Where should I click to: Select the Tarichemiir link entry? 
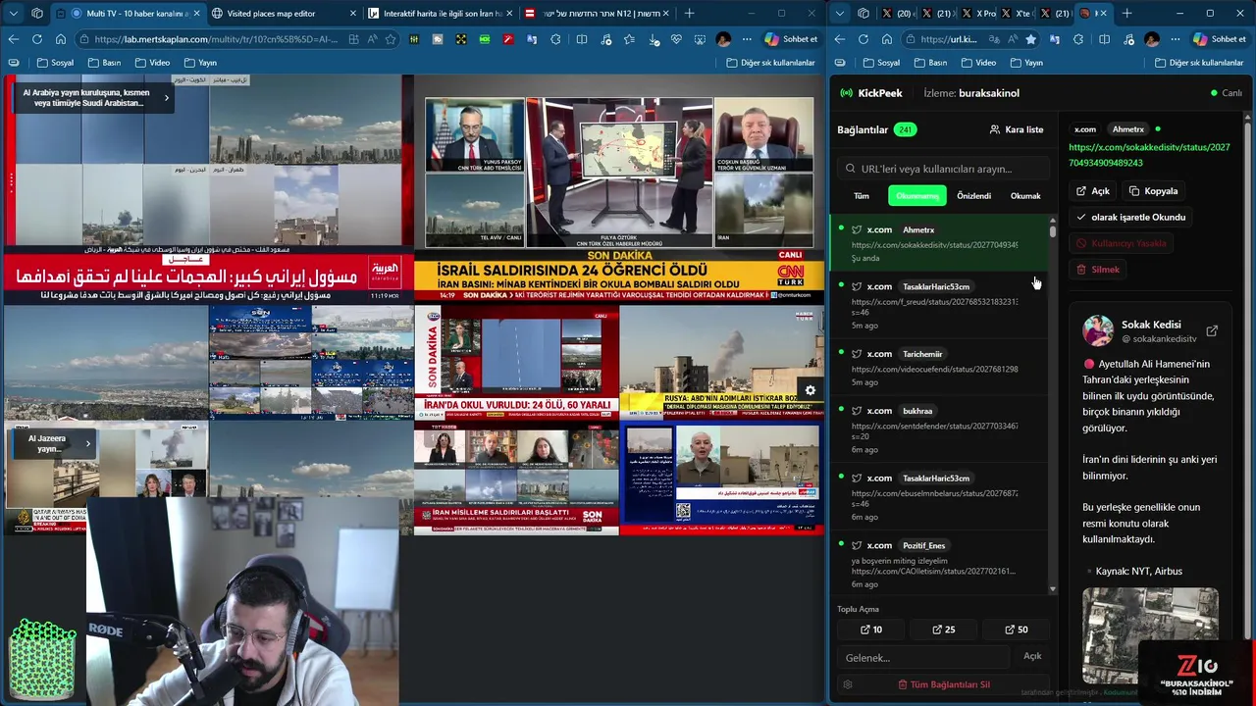click(939, 368)
